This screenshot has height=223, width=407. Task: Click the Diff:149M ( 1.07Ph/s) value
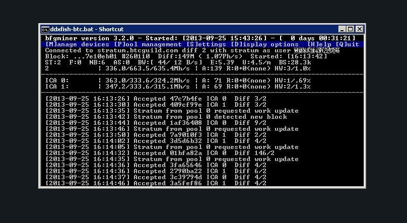[200, 56]
